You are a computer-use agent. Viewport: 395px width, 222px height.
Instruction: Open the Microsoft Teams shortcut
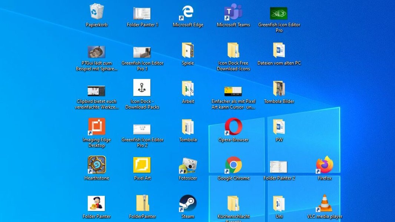pyautogui.click(x=233, y=12)
